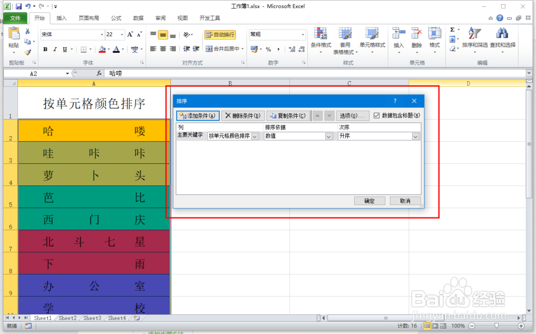The image size is (536, 334).
Task: Click the Font Color A icon
Action: (x=116, y=50)
